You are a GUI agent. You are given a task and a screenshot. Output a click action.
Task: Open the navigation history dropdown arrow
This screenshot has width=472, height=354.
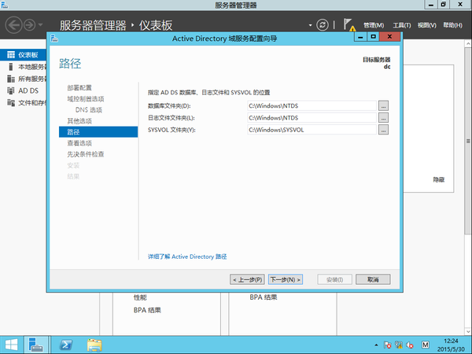pos(41,25)
